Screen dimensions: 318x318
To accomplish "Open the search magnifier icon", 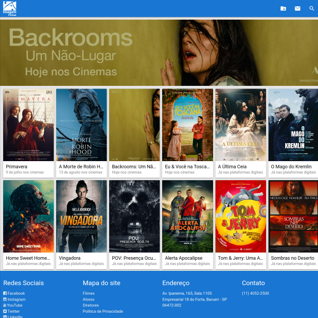I will coord(312,8).
